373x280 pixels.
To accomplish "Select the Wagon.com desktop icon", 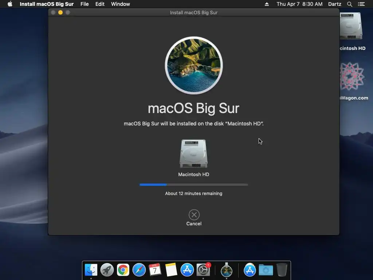I will (352, 76).
